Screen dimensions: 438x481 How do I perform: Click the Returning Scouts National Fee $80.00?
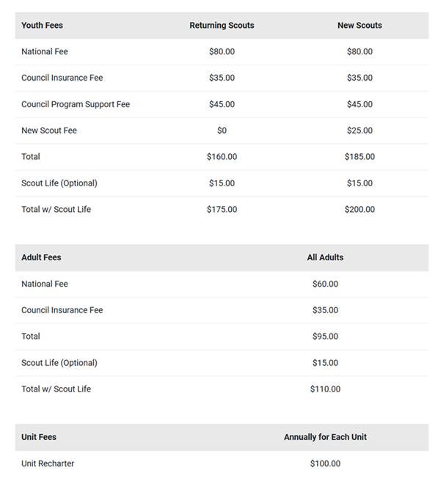coord(222,51)
